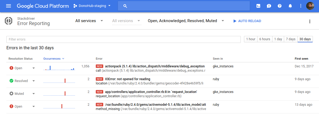The image size is (319, 114).
Task: Expand the DonoHub-staging project selector
Action: point(92,6)
